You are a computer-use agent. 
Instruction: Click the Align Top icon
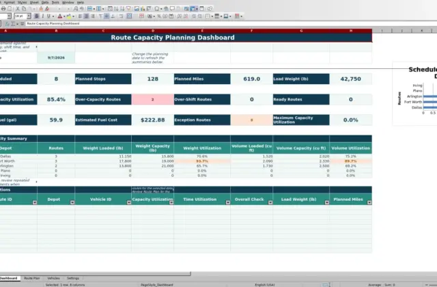101,16
